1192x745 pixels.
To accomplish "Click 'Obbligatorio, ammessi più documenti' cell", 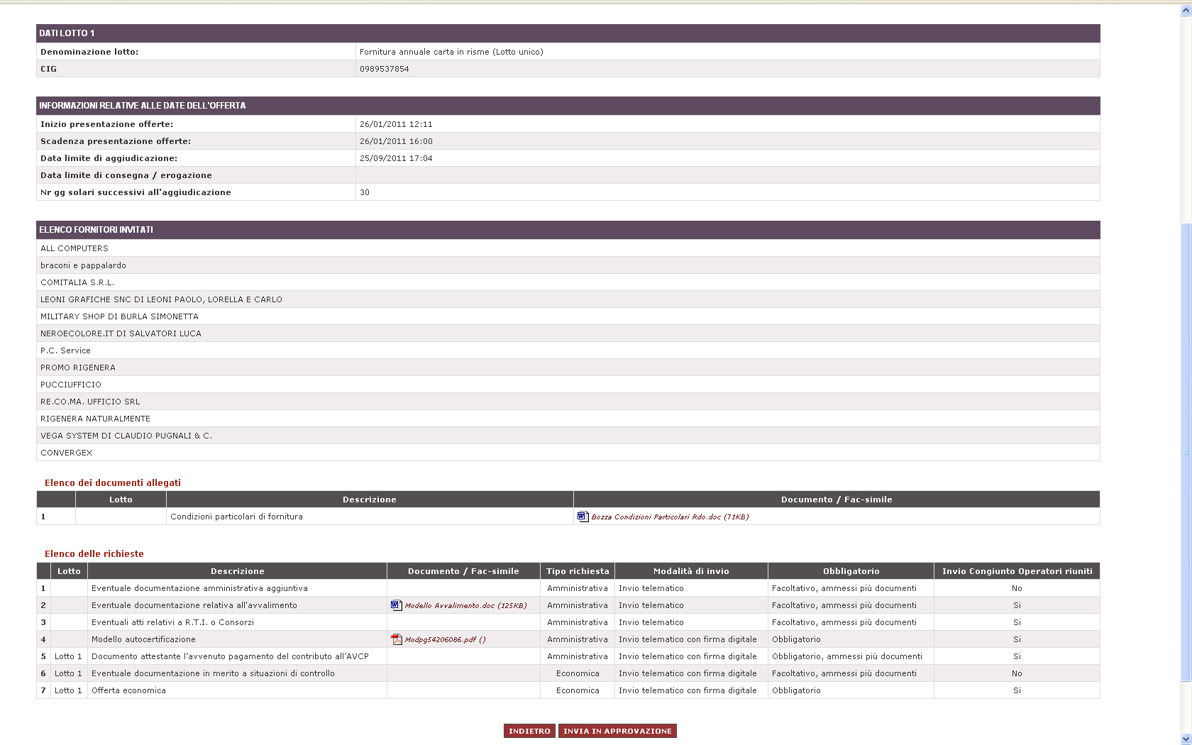I will point(851,656).
